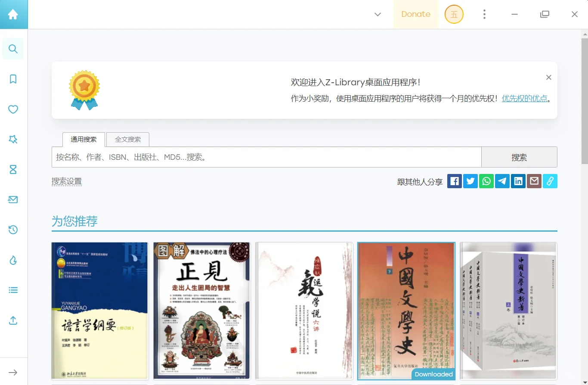Open the search magnifier sidebar icon
The image size is (588, 385).
13,49
